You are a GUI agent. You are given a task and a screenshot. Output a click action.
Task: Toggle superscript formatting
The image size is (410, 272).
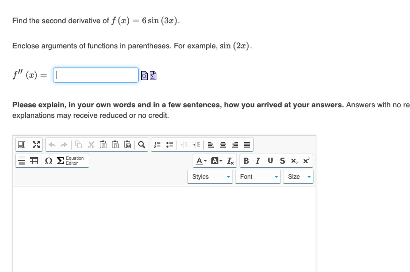(307, 161)
